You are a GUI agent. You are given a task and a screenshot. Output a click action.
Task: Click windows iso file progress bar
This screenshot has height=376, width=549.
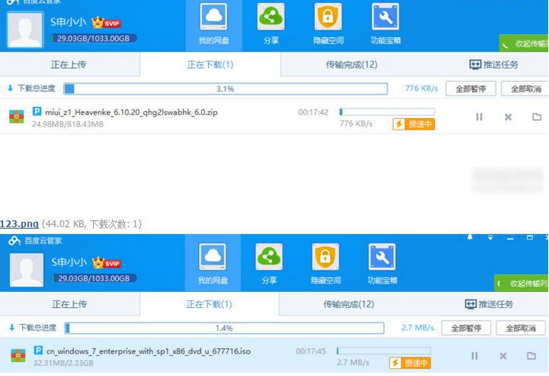[384, 351]
